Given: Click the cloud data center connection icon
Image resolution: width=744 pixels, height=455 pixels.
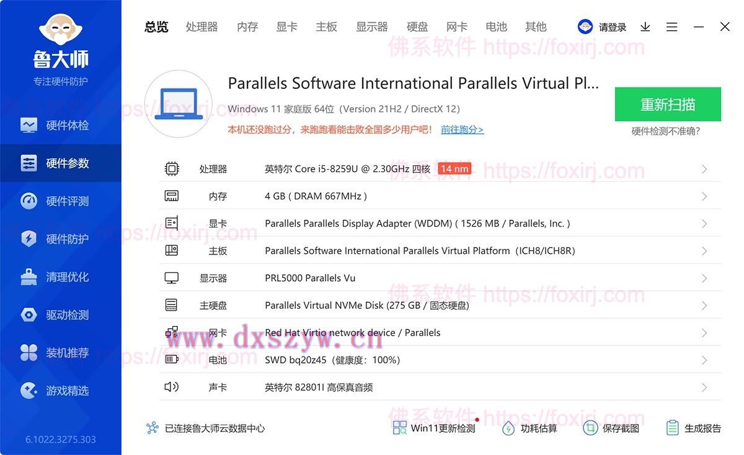Looking at the screenshot, I should tap(153, 428).
